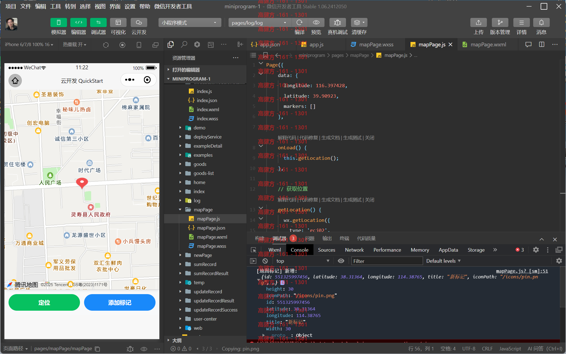The height and width of the screenshot is (354, 566).
Task: Toggle the Debugger panel button
Action: [x=98, y=22]
